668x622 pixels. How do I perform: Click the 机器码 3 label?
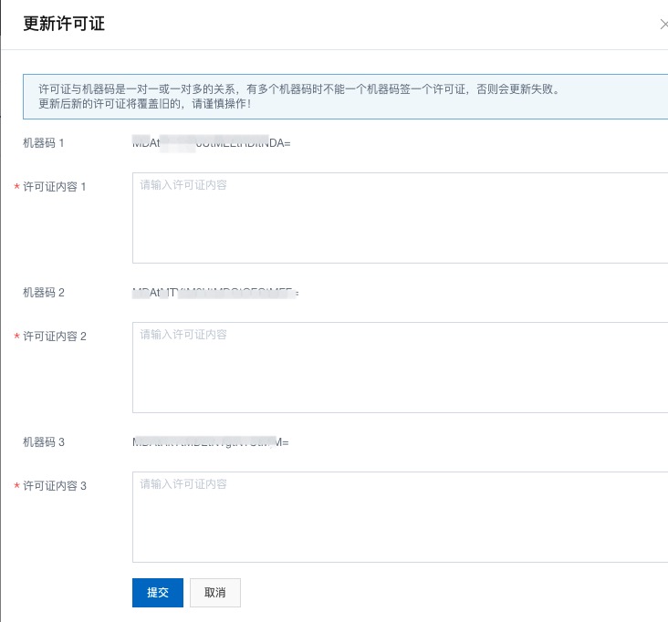point(44,442)
